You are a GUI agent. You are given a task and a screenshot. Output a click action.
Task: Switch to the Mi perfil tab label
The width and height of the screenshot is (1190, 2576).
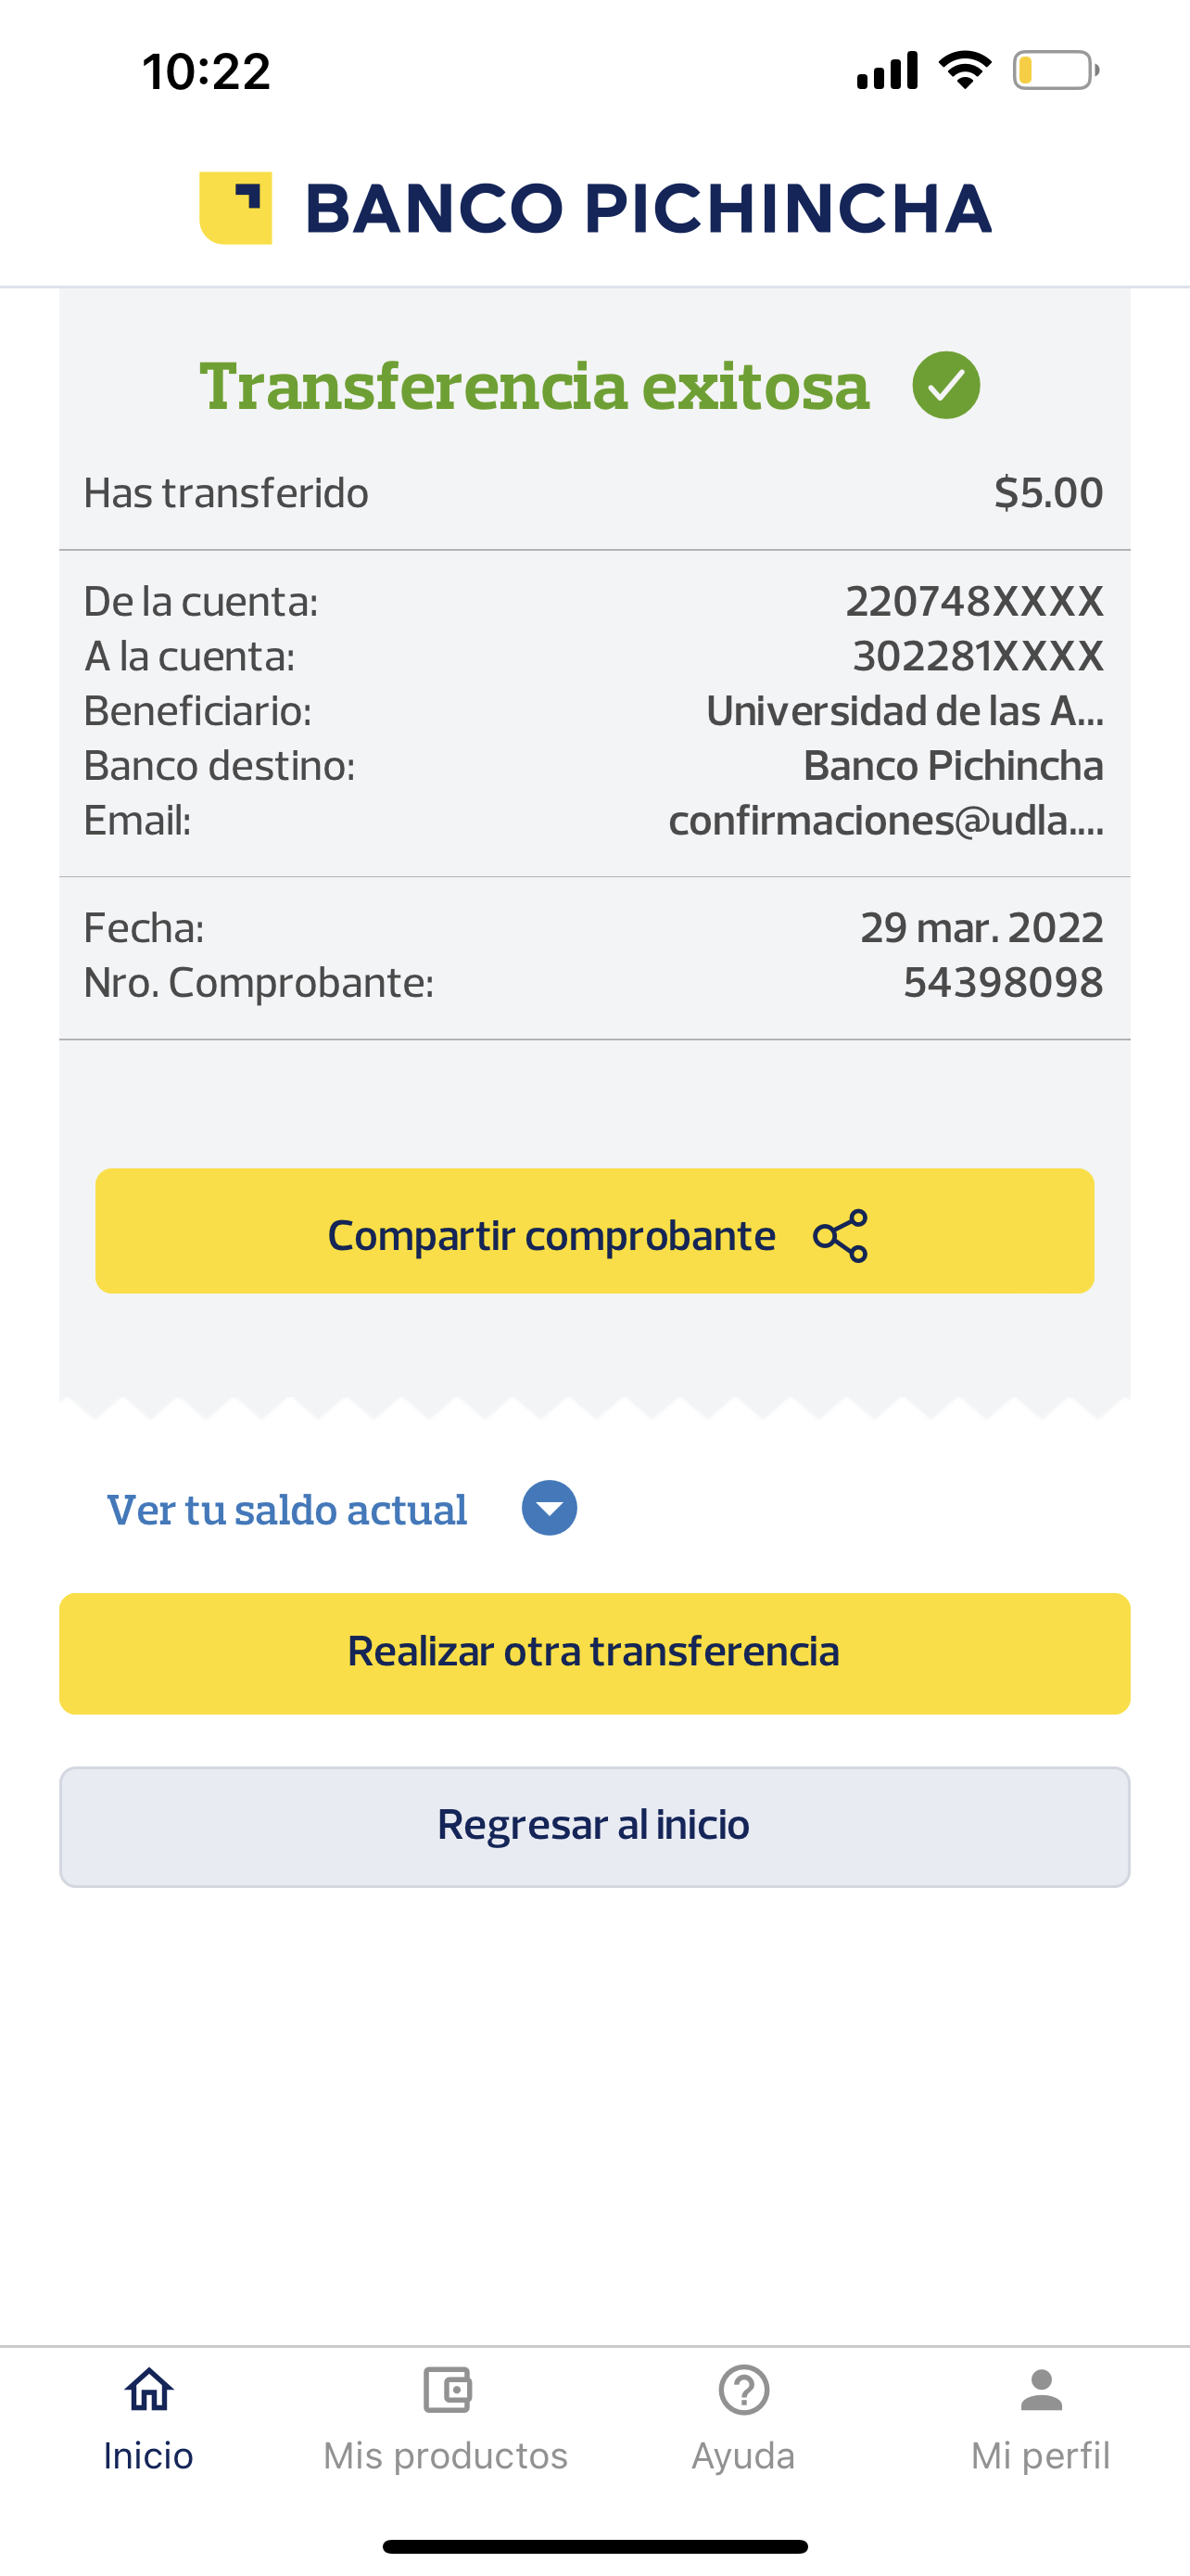pos(1040,2456)
